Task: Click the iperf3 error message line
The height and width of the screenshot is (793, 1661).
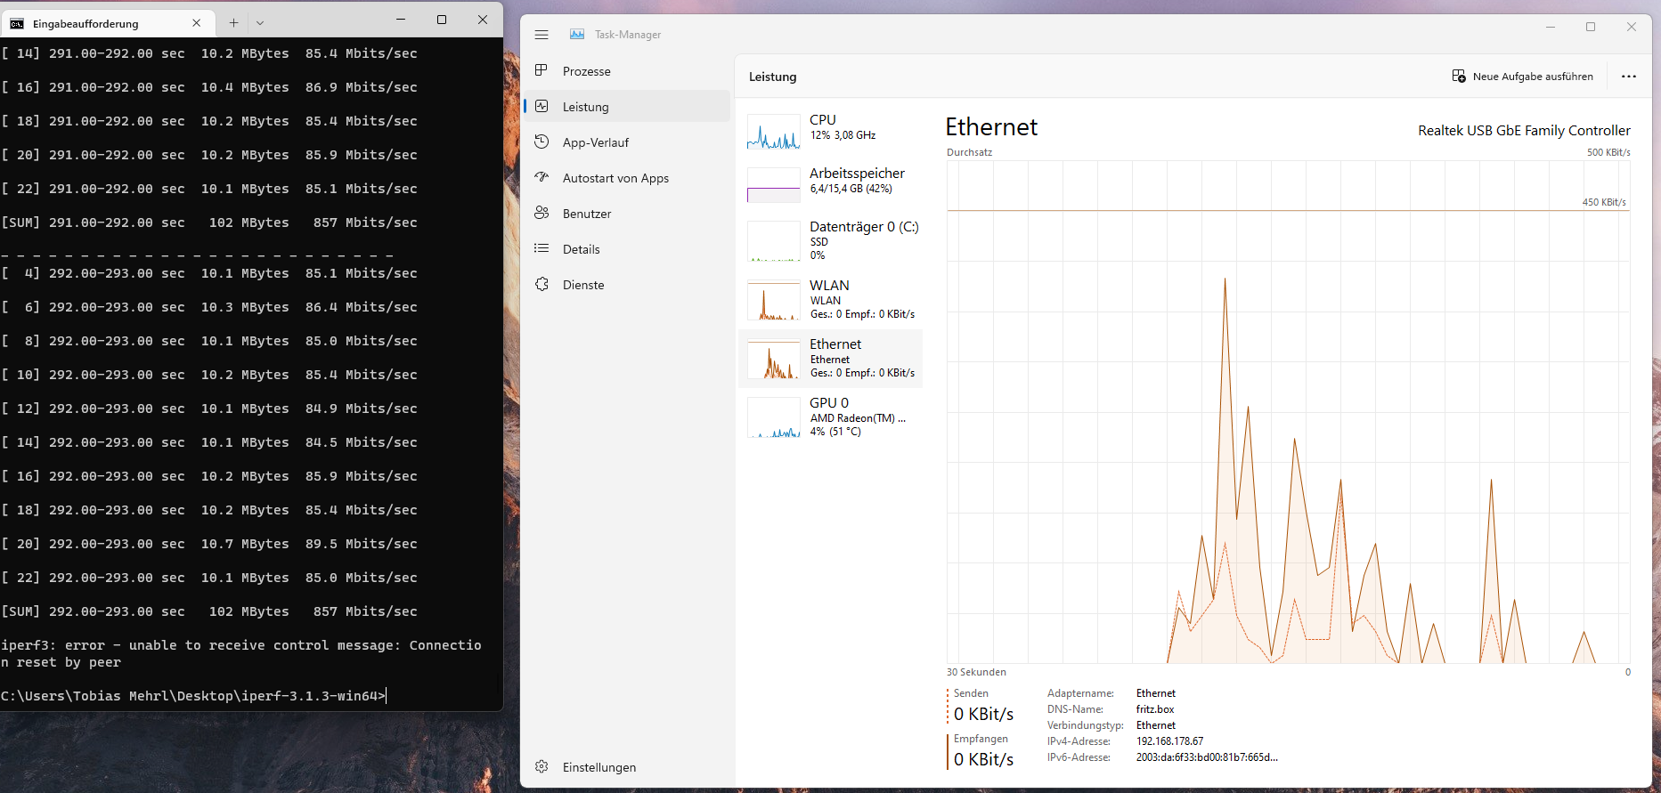Action: pos(241,653)
